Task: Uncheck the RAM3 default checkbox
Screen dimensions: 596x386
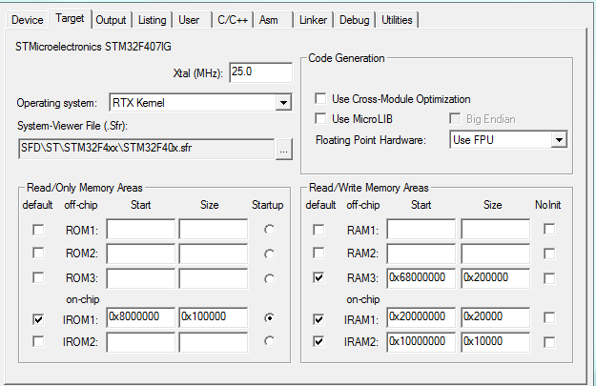Action: [x=319, y=277]
